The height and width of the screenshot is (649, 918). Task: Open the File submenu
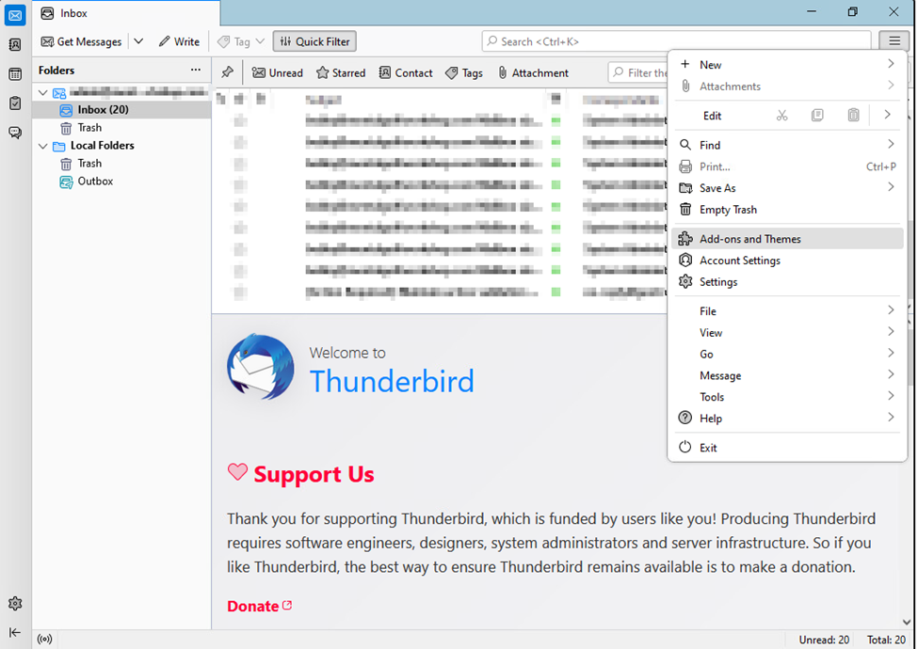pyautogui.click(x=787, y=311)
